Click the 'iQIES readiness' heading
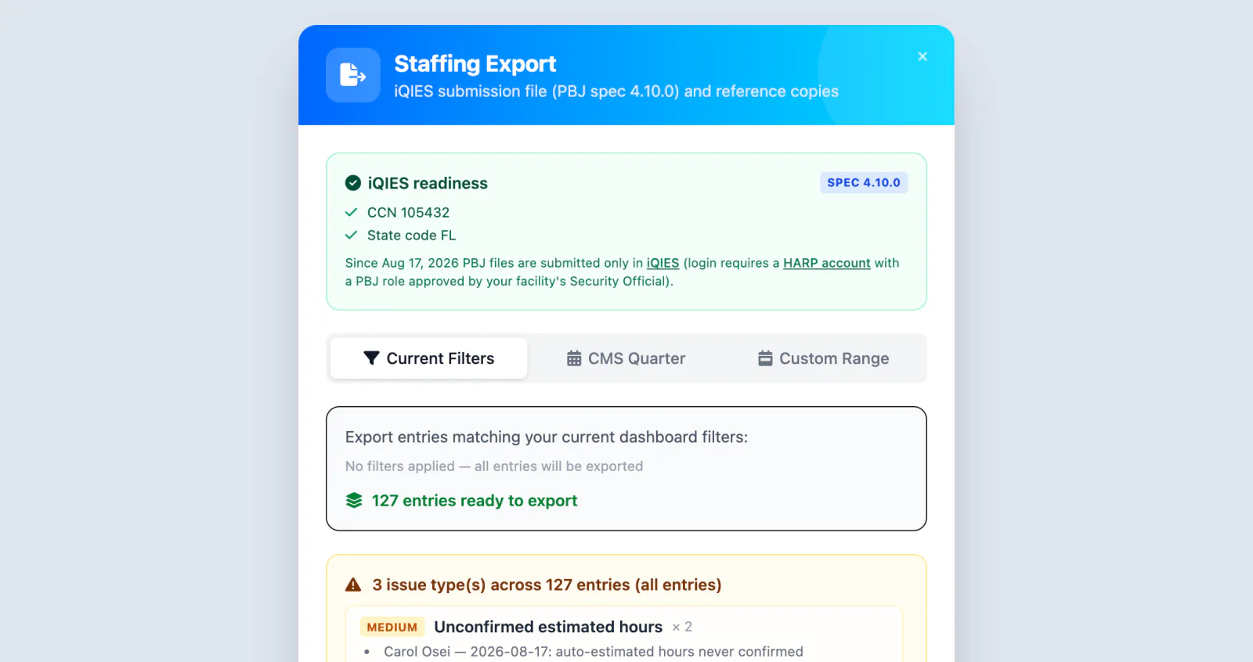1253x662 pixels. 428,183
